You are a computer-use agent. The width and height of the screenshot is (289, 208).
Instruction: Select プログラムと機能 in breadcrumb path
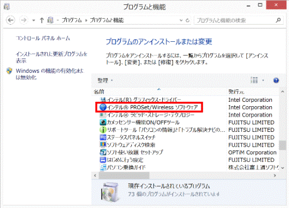(x=107, y=20)
